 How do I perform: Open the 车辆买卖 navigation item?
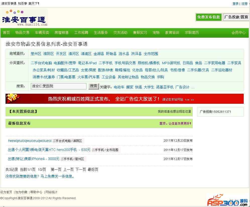[x=42, y=33]
